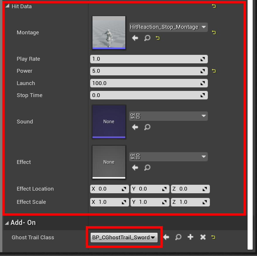Click Effect Location X field

(x=109, y=189)
